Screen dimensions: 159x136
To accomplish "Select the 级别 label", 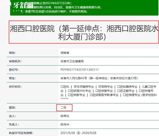I will [x=12, y=108].
